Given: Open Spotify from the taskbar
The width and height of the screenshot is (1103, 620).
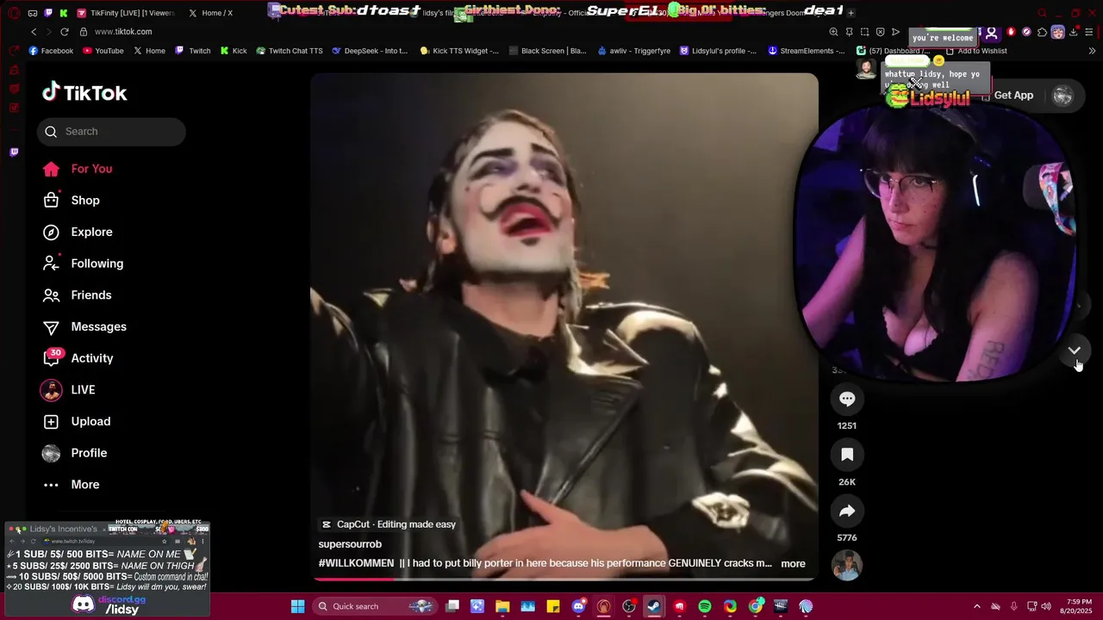Looking at the screenshot, I should pos(704,606).
